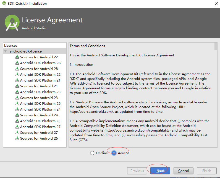
Task: Select 'Sources for Android 28' text
Action: pos(39,69)
